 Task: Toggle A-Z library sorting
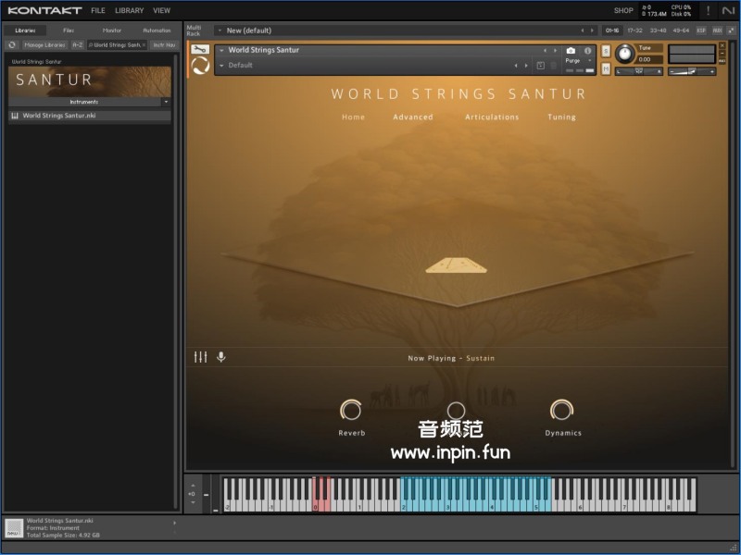(x=78, y=44)
